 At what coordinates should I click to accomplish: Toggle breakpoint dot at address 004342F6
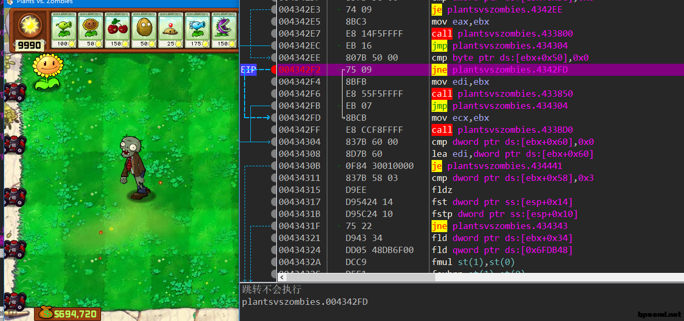click(274, 94)
